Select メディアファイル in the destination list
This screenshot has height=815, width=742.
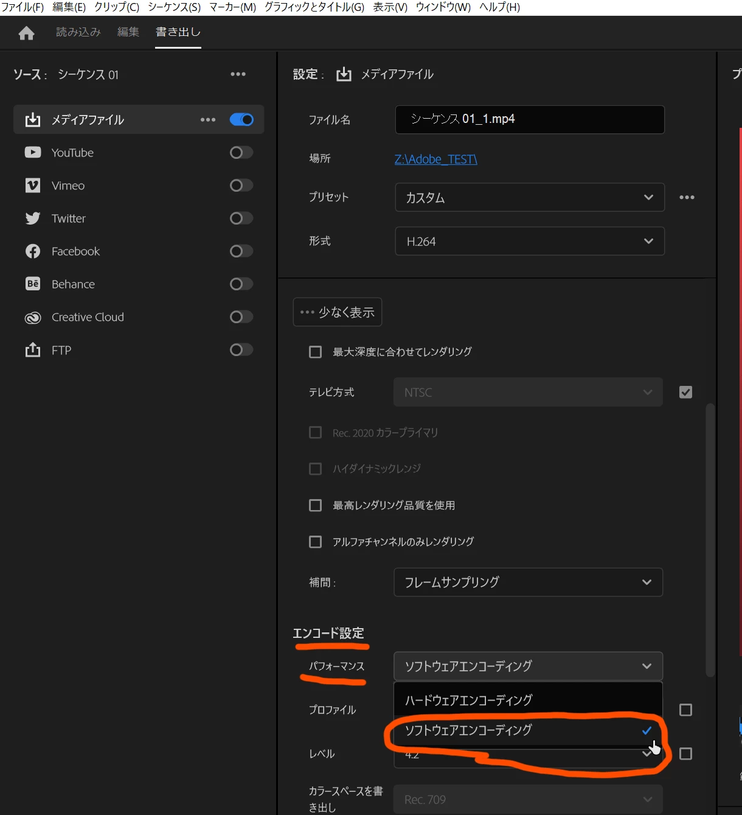pyautogui.click(x=88, y=120)
